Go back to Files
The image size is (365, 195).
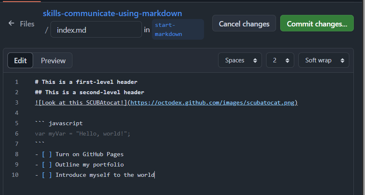coord(27,24)
